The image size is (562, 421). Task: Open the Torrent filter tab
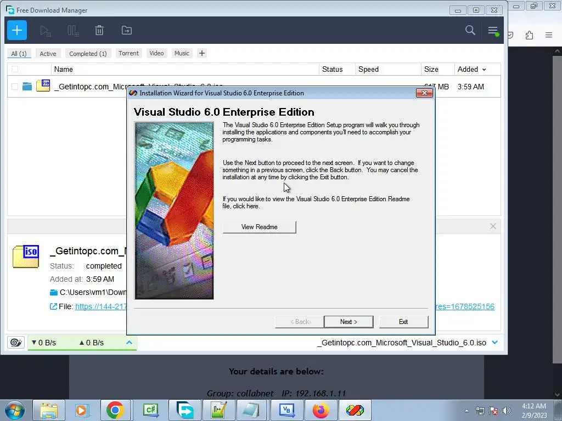click(x=128, y=53)
